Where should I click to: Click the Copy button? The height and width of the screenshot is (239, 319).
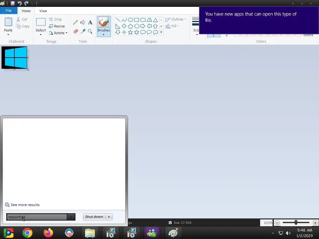[23, 26]
